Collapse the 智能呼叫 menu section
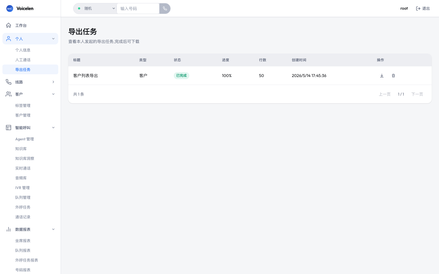Viewport: 439px width, 274px height. tap(53, 128)
